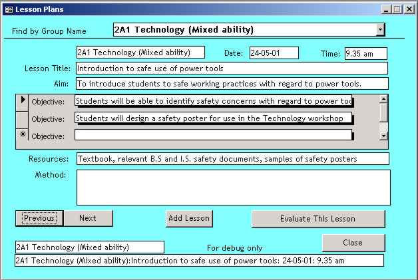This screenshot has height=280, width=418.
Task: Click the Add Lesson button
Action: click(x=189, y=218)
